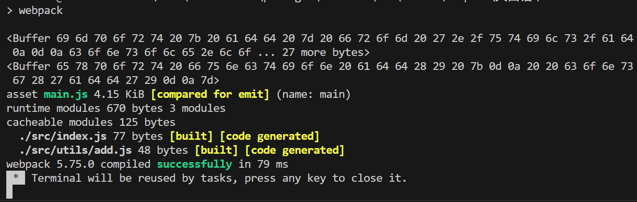Click the asterisk task marker icon
637x202 pixels.
coord(16,178)
